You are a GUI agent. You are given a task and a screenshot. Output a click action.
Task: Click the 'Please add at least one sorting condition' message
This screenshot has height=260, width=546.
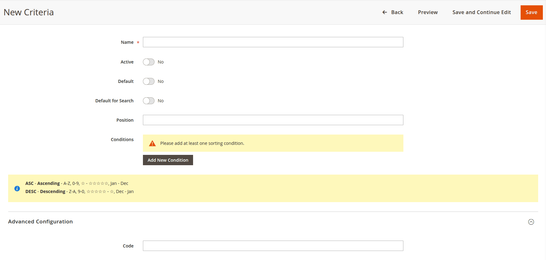(202, 143)
